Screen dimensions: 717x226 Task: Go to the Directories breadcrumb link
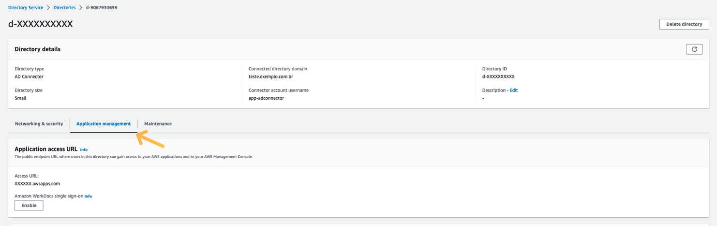(64, 8)
